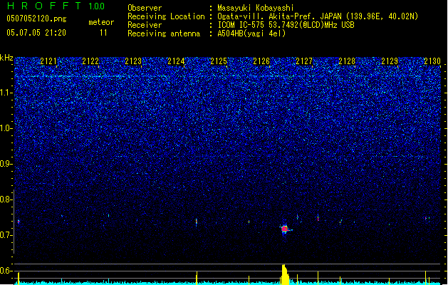Click the 'Observer' field label
448x285 pixels.
pyautogui.click(x=145, y=8)
